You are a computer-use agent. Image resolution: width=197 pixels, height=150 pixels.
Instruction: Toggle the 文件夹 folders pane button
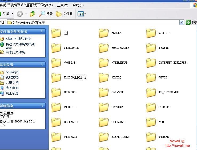(x=64, y=14)
